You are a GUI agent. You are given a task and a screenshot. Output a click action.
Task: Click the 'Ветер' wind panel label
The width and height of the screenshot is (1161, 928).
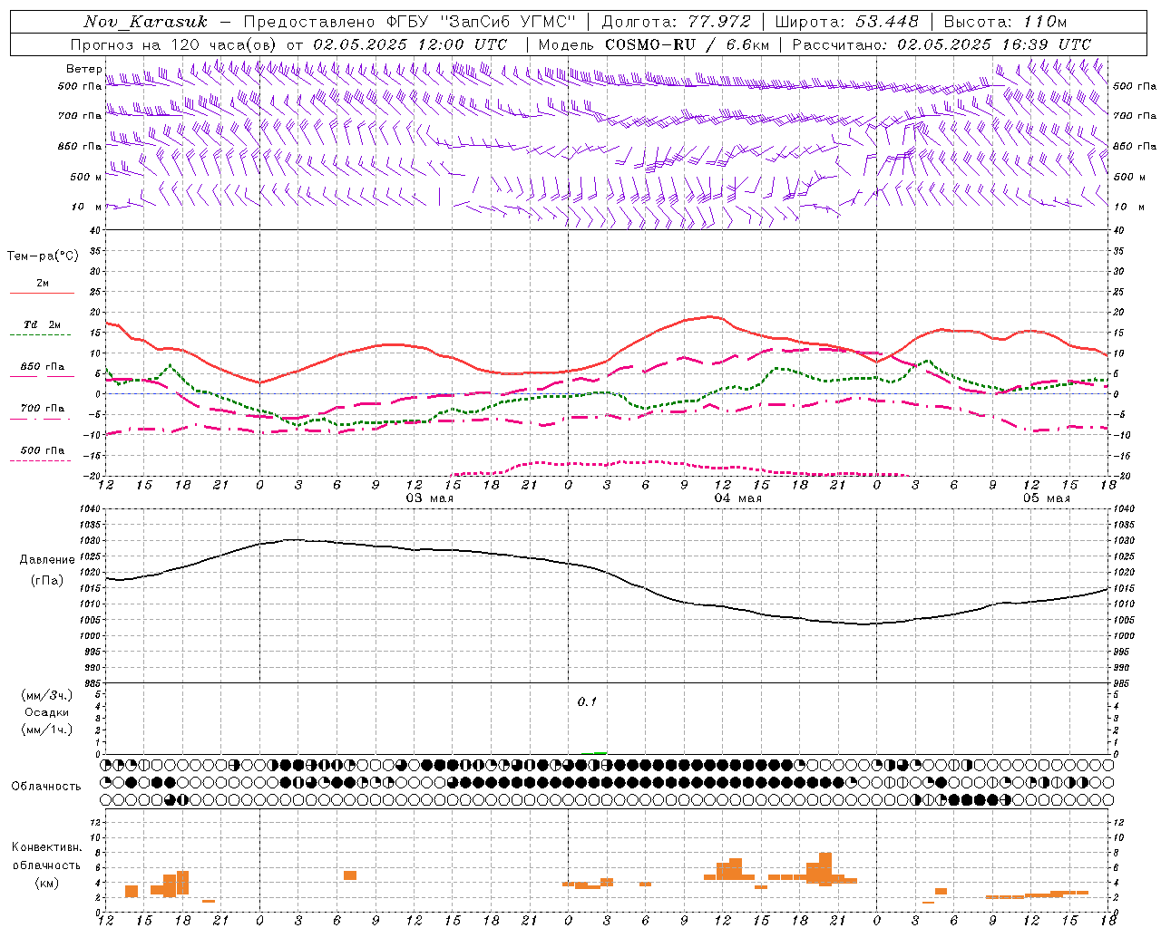[x=84, y=69]
